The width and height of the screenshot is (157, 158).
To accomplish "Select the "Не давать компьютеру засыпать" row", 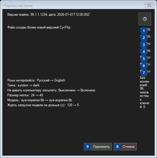I will (x=51, y=90).
